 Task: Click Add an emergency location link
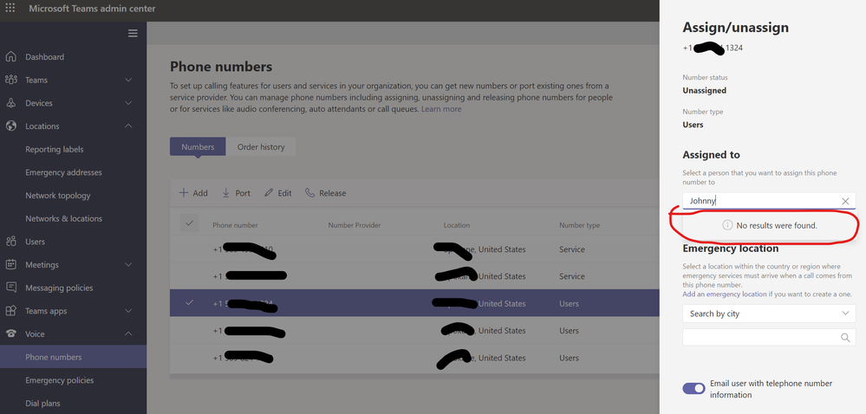tap(725, 294)
